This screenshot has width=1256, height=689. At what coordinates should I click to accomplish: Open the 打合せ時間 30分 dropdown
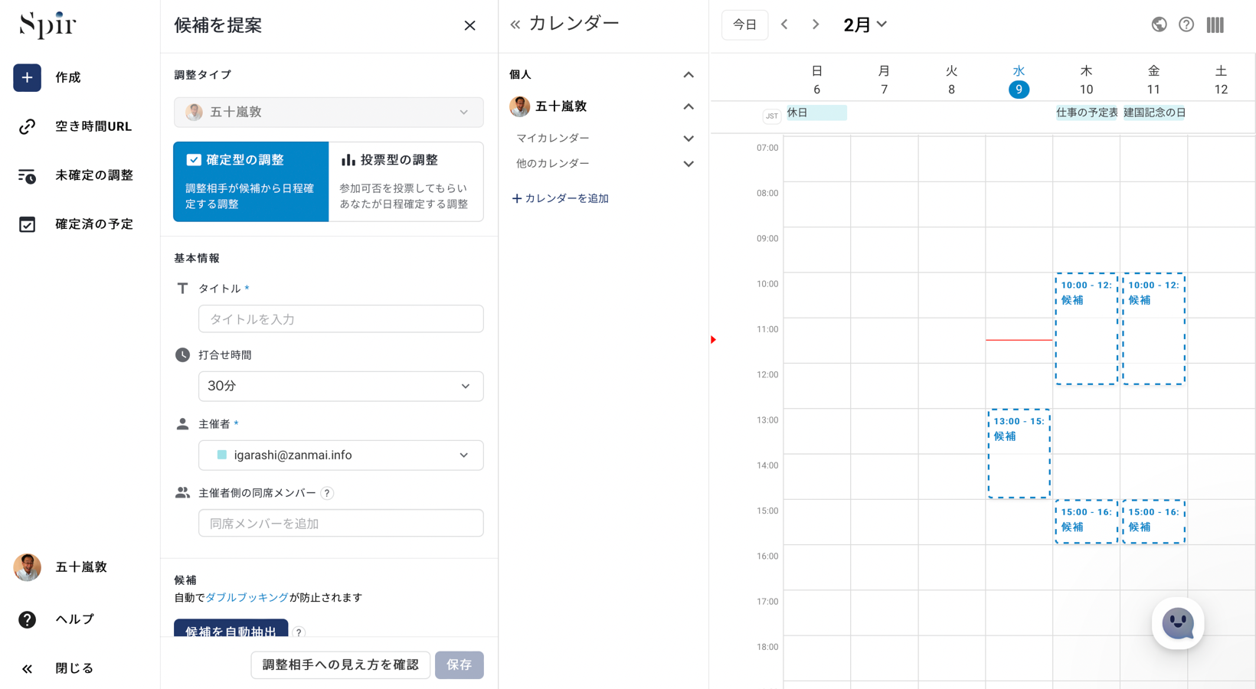coord(341,386)
